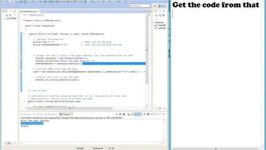Toggle show console on standard output
The width and height of the screenshot is (266, 150).
(136, 114)
